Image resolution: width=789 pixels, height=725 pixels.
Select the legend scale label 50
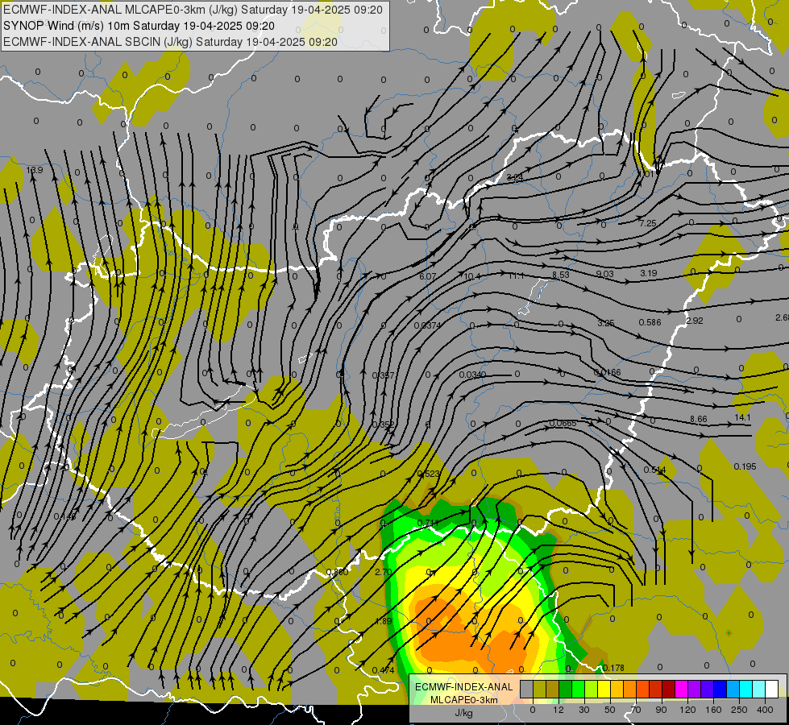tap(609, 710)
